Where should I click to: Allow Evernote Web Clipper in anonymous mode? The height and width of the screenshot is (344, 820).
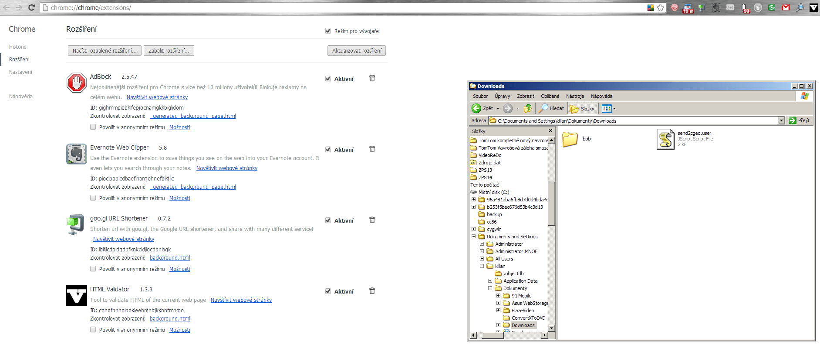[93, 198]
